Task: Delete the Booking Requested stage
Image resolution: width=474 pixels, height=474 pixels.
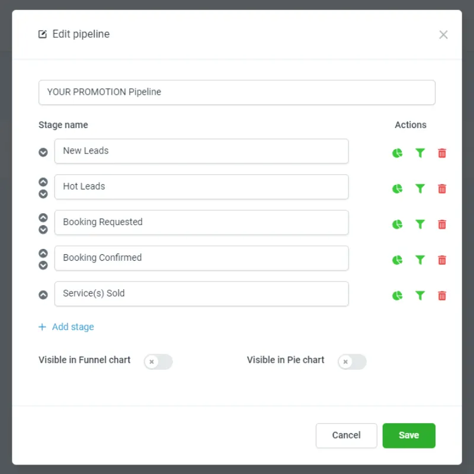Action: [442, 225]
